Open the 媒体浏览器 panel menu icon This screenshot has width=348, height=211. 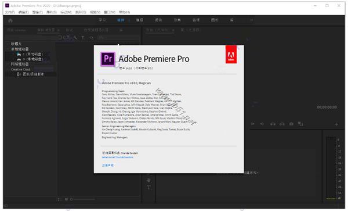click(x=59, y=30)
